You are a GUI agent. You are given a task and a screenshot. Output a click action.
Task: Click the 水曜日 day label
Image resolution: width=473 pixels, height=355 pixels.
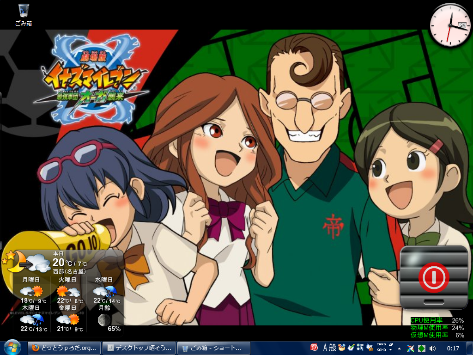click(104, 280)
